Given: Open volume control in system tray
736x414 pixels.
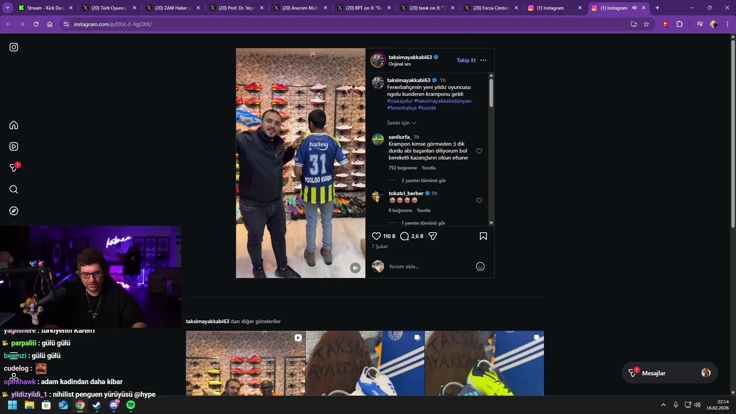Looking at the screenshot, I should point(697,405).
